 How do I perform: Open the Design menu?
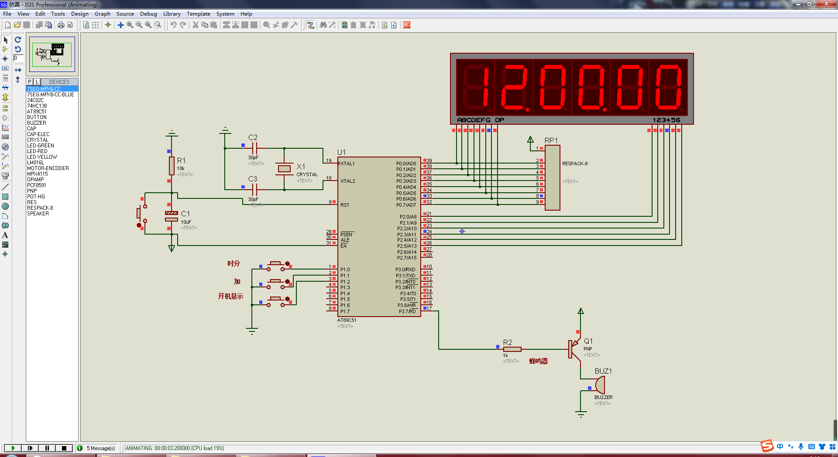click(79, 14)
